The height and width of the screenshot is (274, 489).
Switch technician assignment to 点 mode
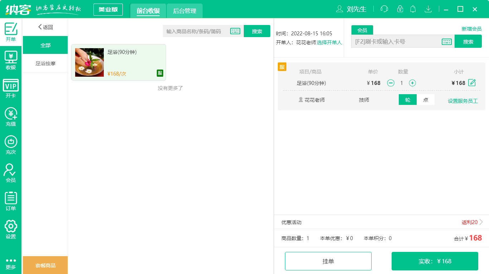coord(426,100)
